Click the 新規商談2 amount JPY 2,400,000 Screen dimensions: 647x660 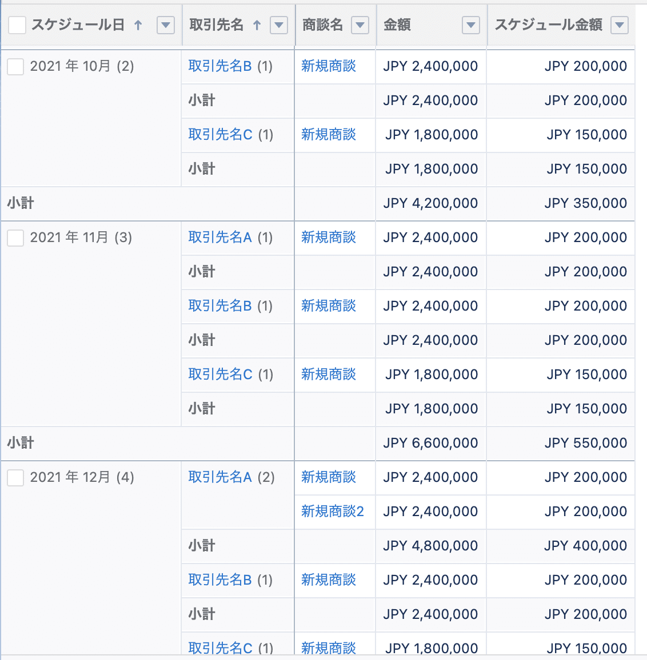point(430,512)
